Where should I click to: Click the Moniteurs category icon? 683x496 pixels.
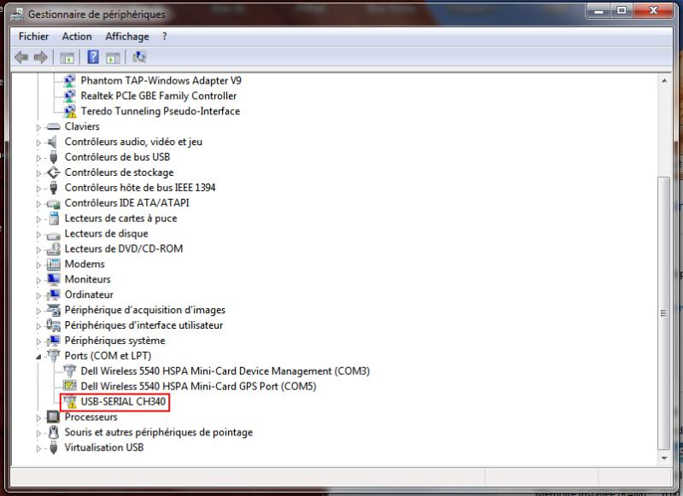pos(54,279)
